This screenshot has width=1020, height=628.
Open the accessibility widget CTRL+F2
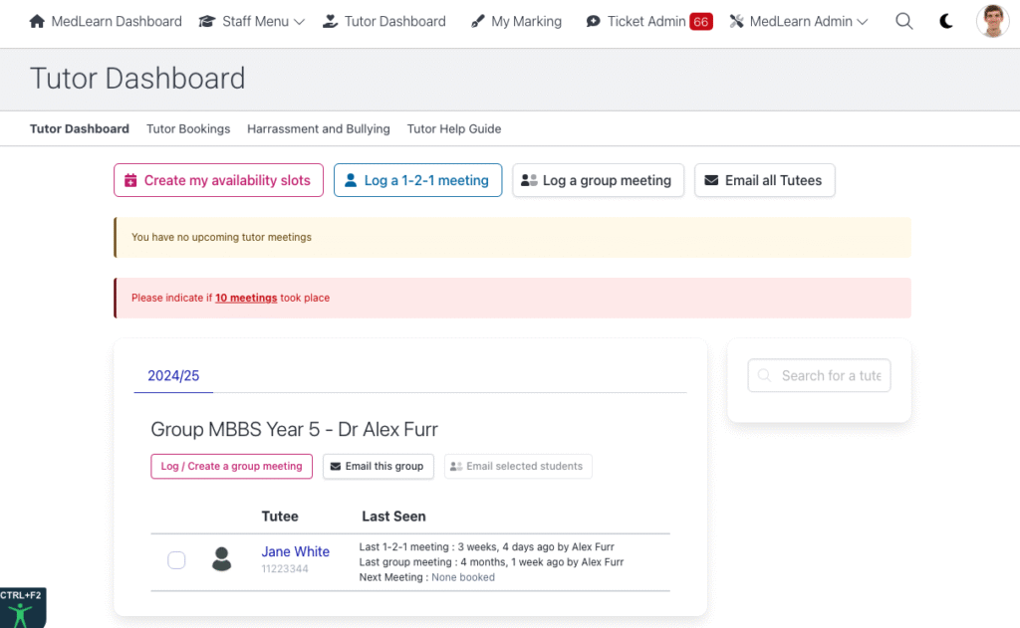tap(23, 608)
